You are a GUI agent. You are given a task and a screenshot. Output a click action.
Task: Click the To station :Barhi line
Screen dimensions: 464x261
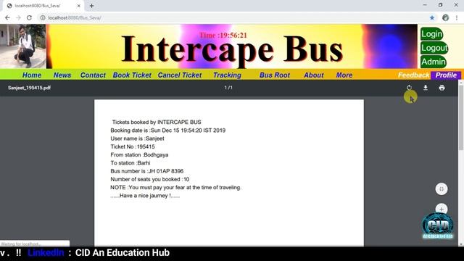[x=130, y=163]
